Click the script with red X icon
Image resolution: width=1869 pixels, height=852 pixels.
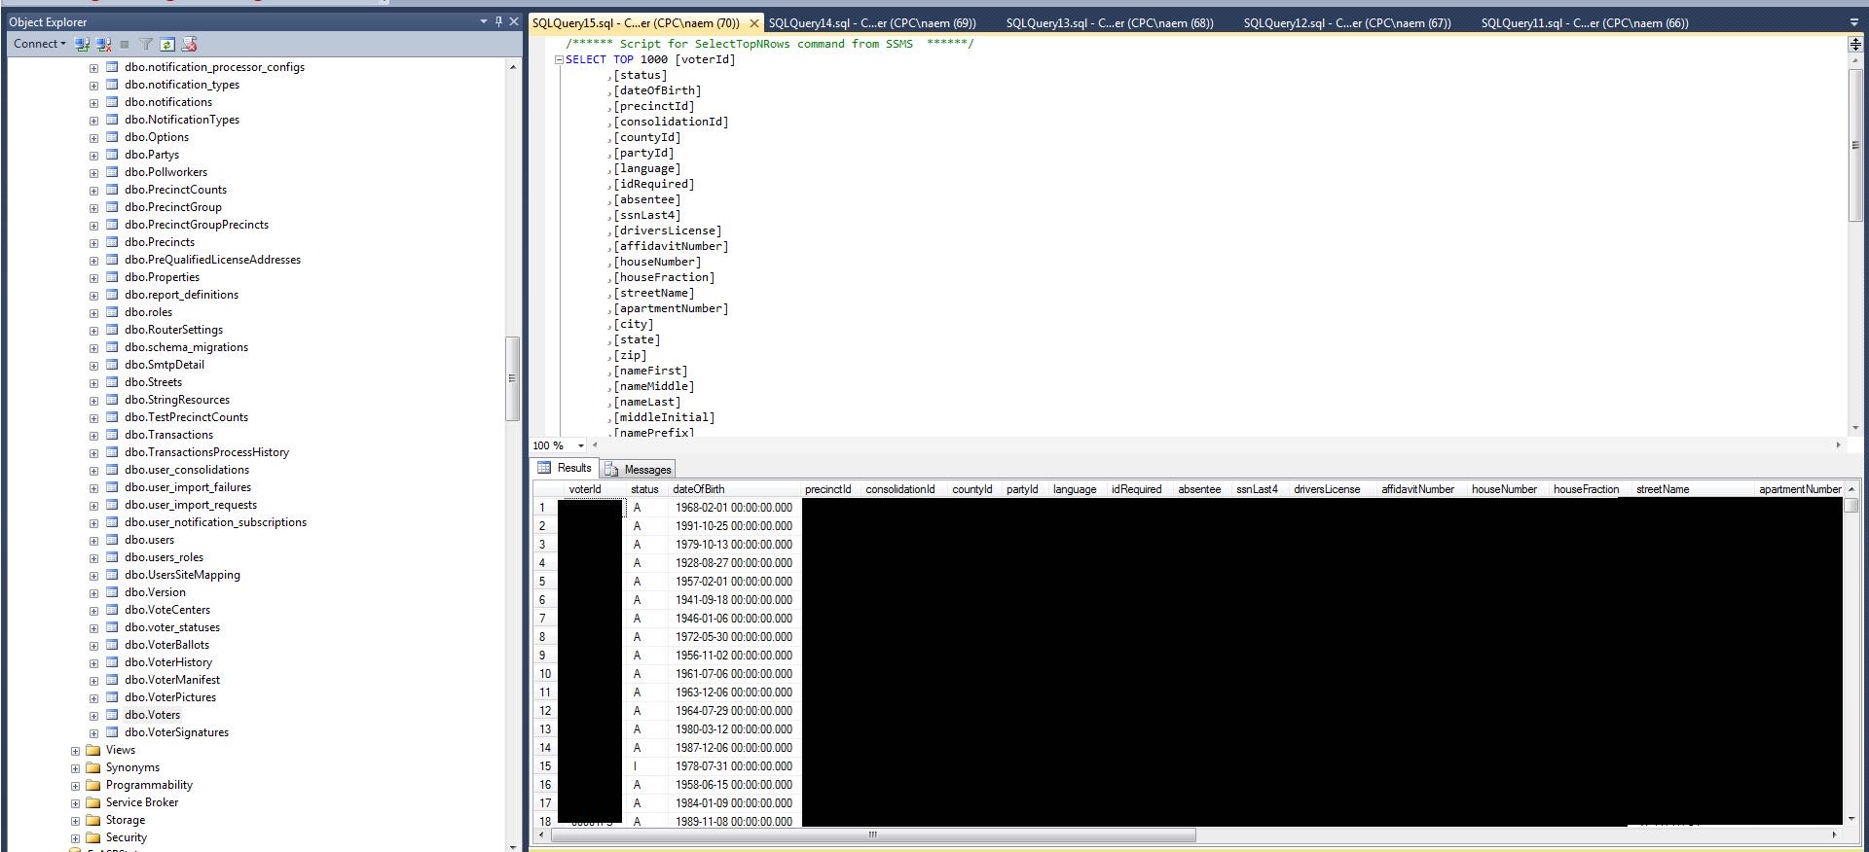click(190, 44)
